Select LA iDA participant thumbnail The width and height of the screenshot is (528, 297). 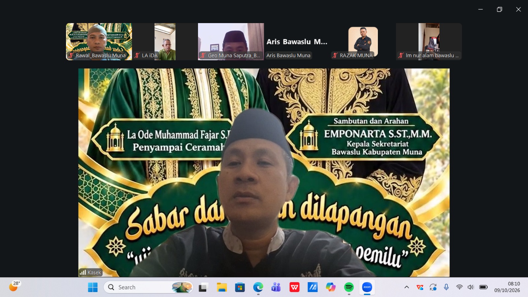(165, 42)
